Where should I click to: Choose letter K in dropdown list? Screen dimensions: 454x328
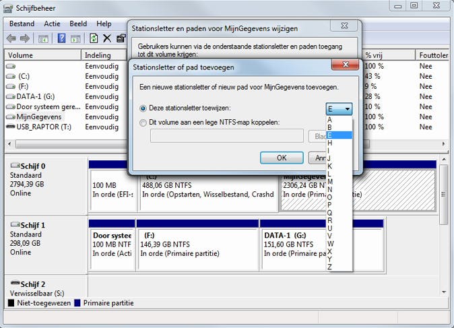(x=339, y=166)
